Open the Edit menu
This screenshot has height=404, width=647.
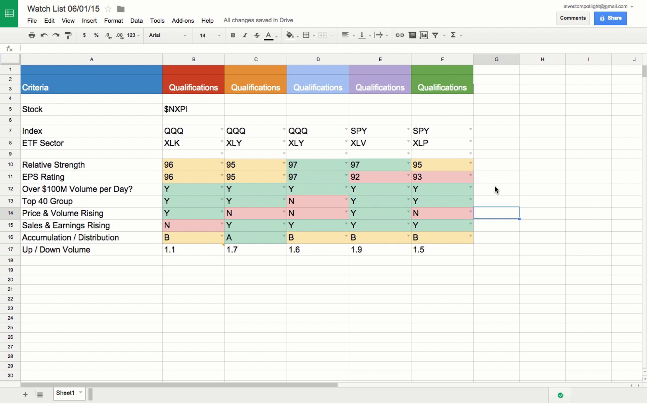click(x=49, y=20)
